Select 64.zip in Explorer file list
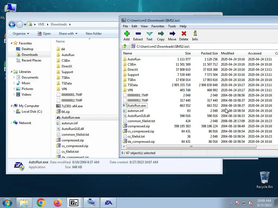This screenshot has height=208, width=278. (x=65, y=112)
